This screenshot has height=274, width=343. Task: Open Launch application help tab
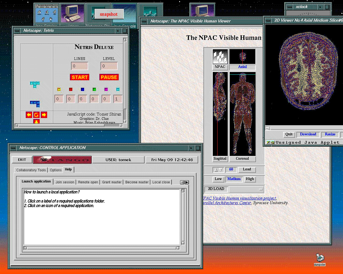tap(36, 181)
